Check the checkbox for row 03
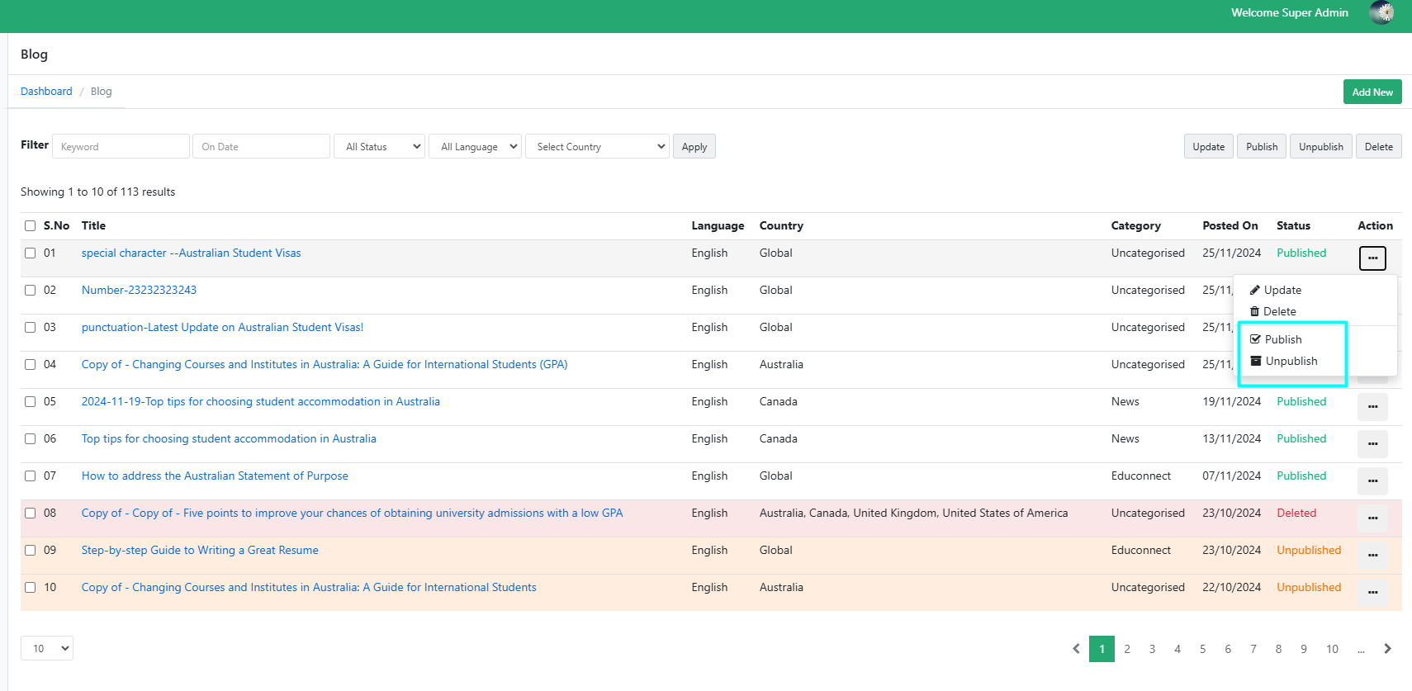This screenshot has width=1412, height=691. click(31, 328)
